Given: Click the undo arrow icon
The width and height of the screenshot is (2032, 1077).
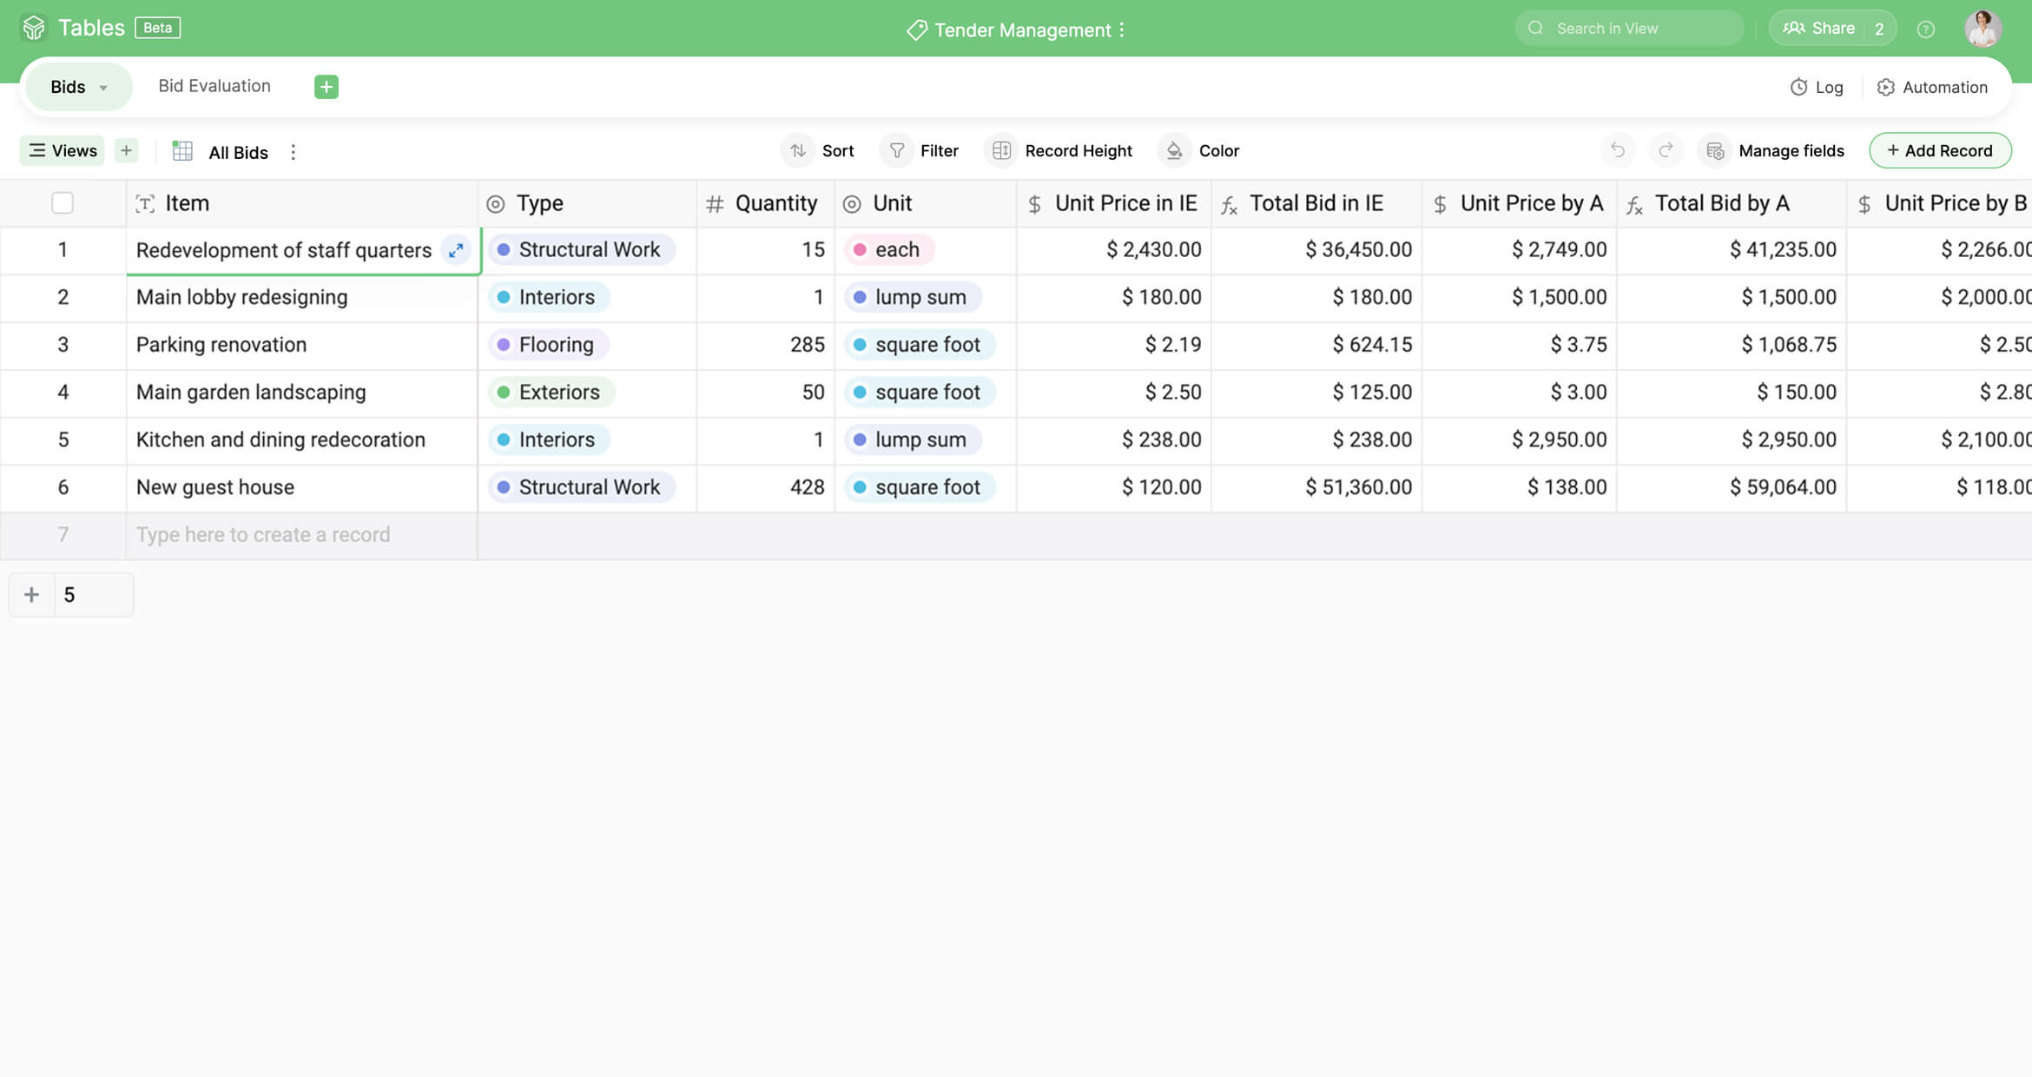Looking at the screenshot, I should point(1617,150).
